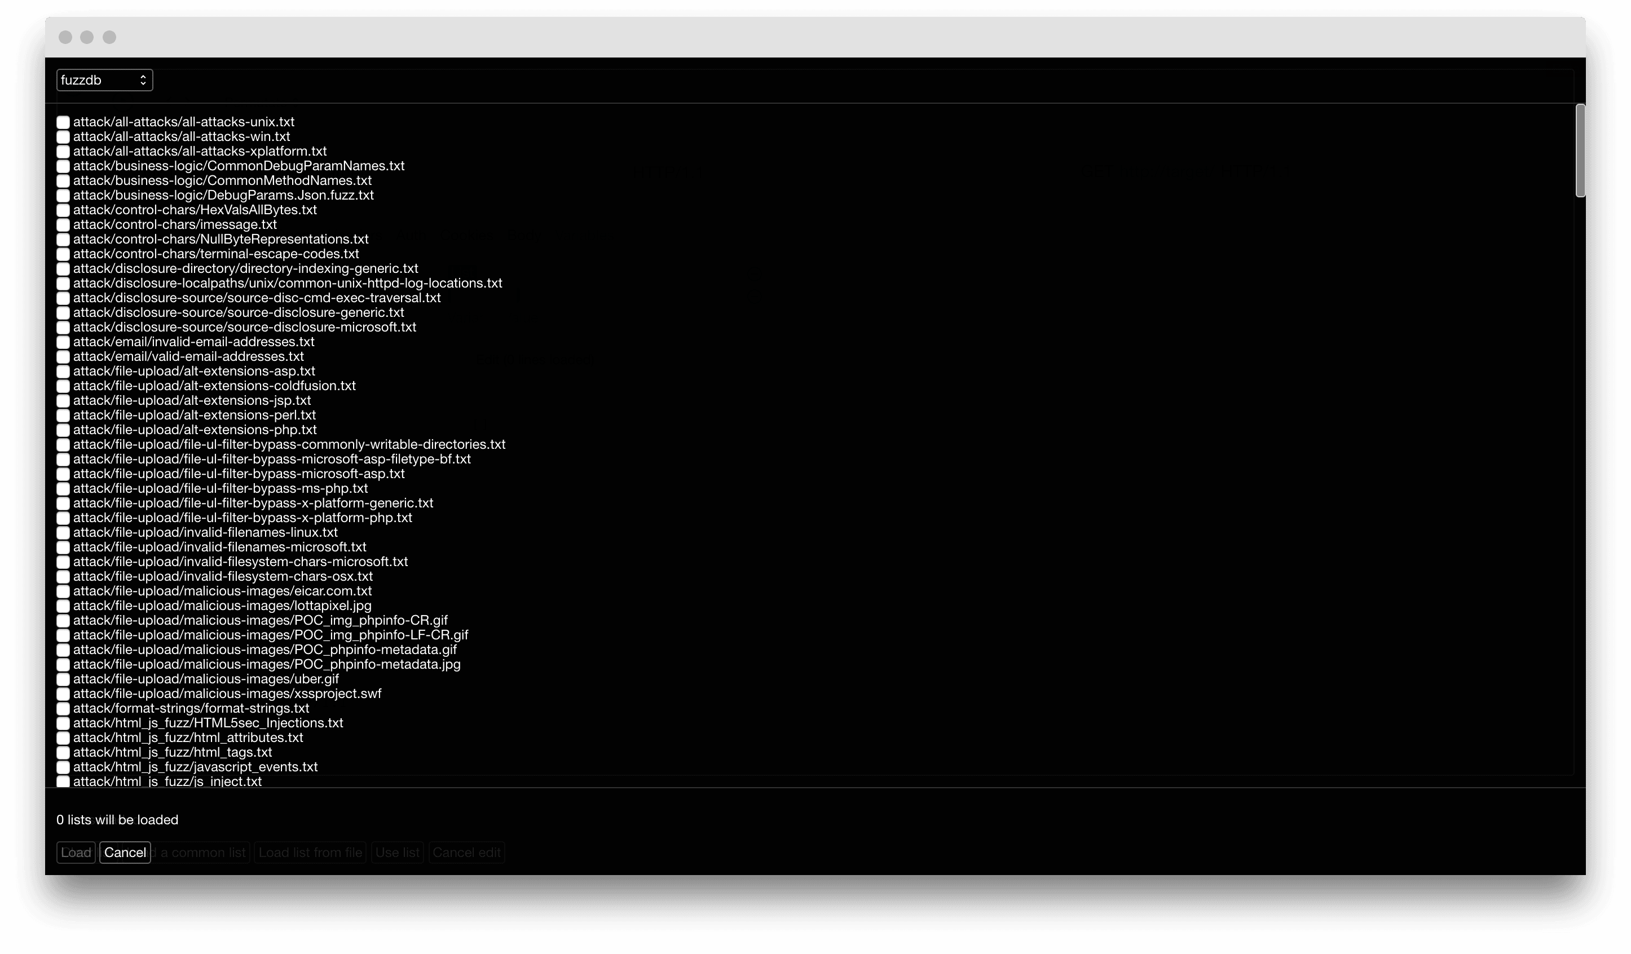The width and height of the screenshot is (1631, 954).
Task: Tick all-attacks-xplatform.txt checkbox
Action: point(63,152)
